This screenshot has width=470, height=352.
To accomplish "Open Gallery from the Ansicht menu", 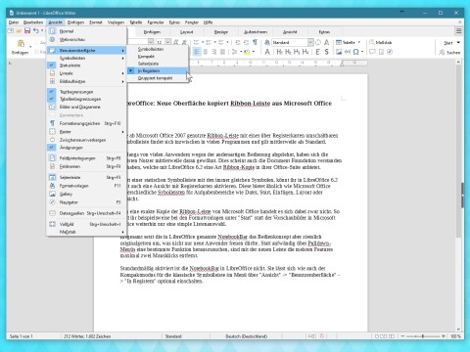I will pyautogui.click(x=86, y=195).
